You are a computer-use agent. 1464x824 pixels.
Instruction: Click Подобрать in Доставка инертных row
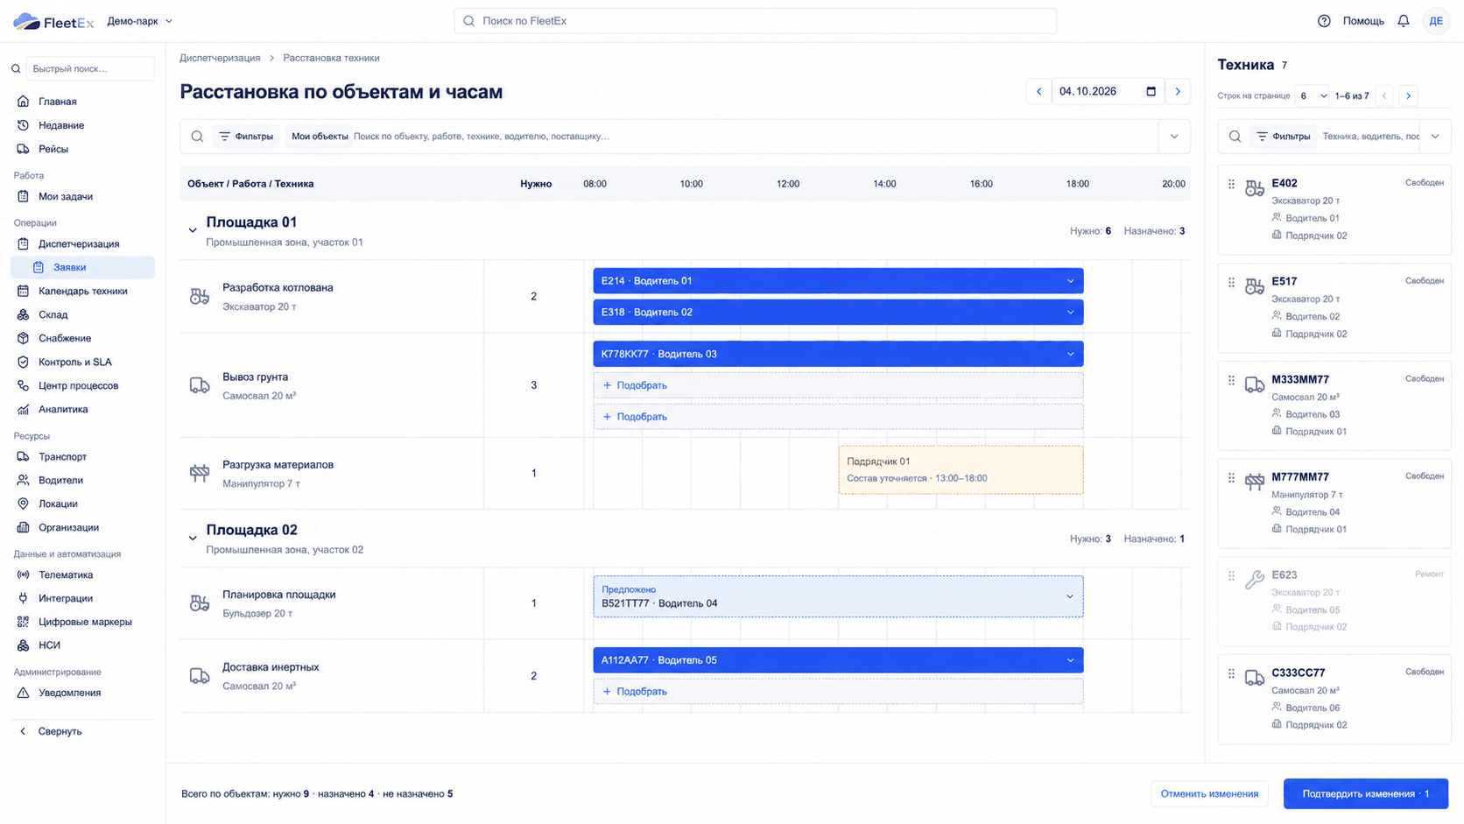pyautogui.click(x=838, y=692)
